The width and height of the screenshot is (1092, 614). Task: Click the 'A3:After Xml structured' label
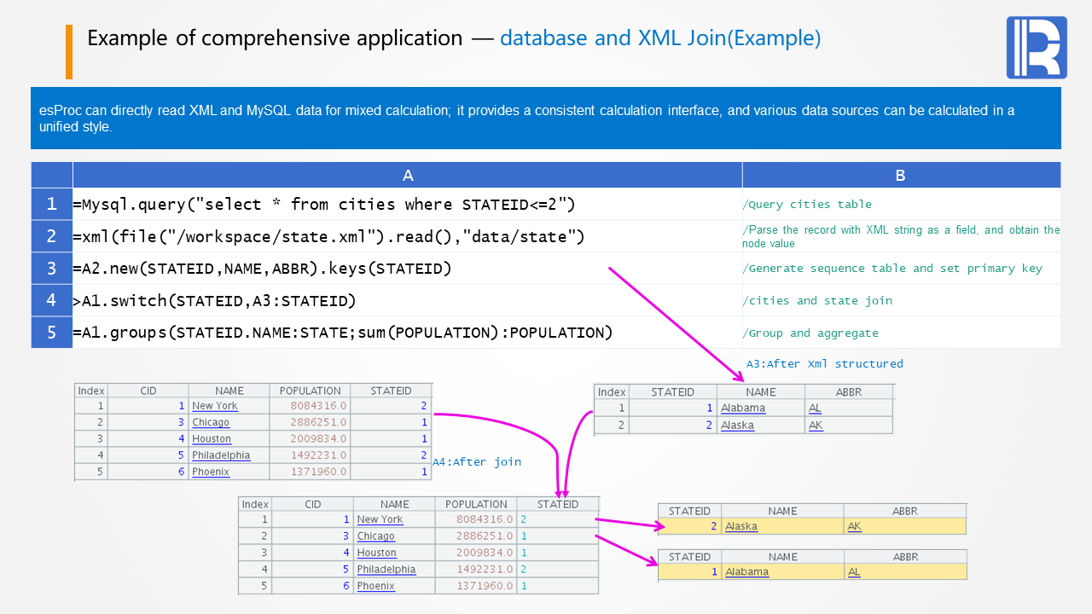pos(824,364)
